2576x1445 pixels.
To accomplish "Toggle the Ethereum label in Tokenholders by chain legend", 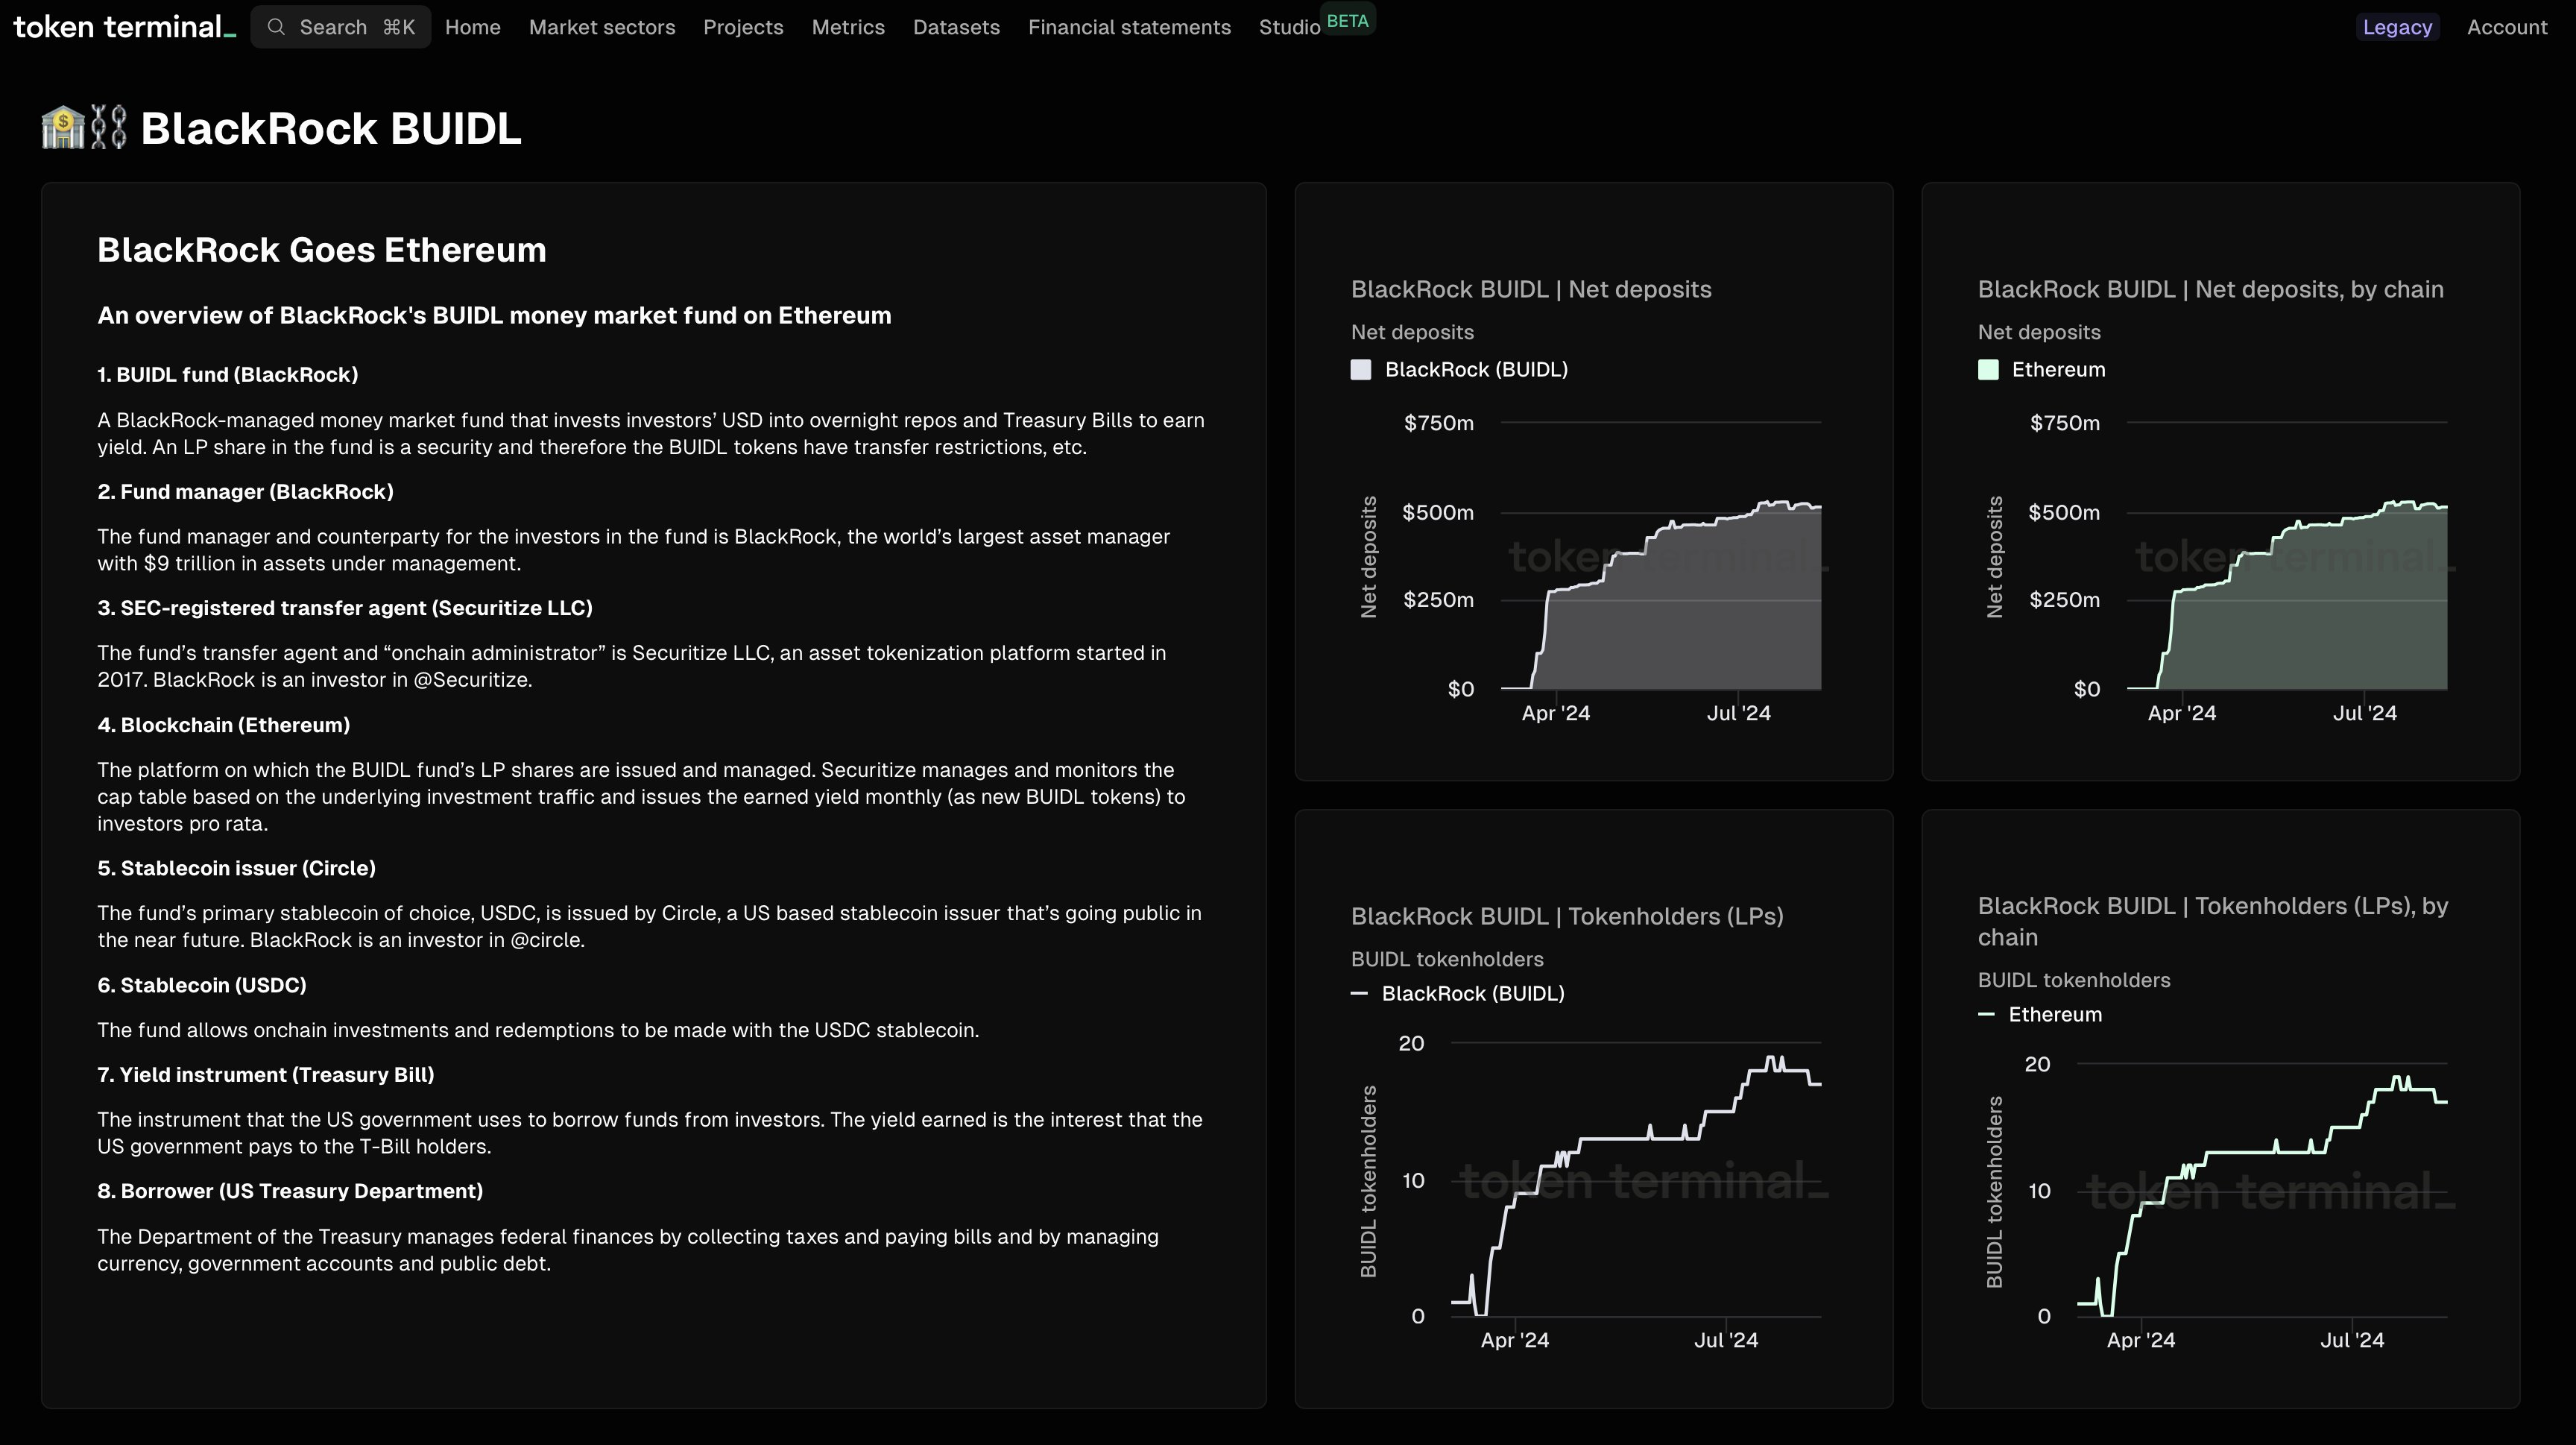I will pyautogui.click(x=2055, y=1014).
